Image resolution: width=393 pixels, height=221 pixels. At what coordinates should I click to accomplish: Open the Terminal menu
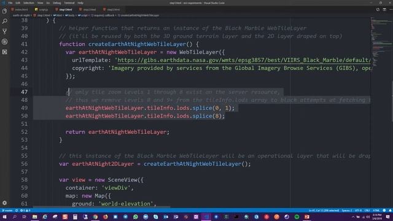[69, 3]
